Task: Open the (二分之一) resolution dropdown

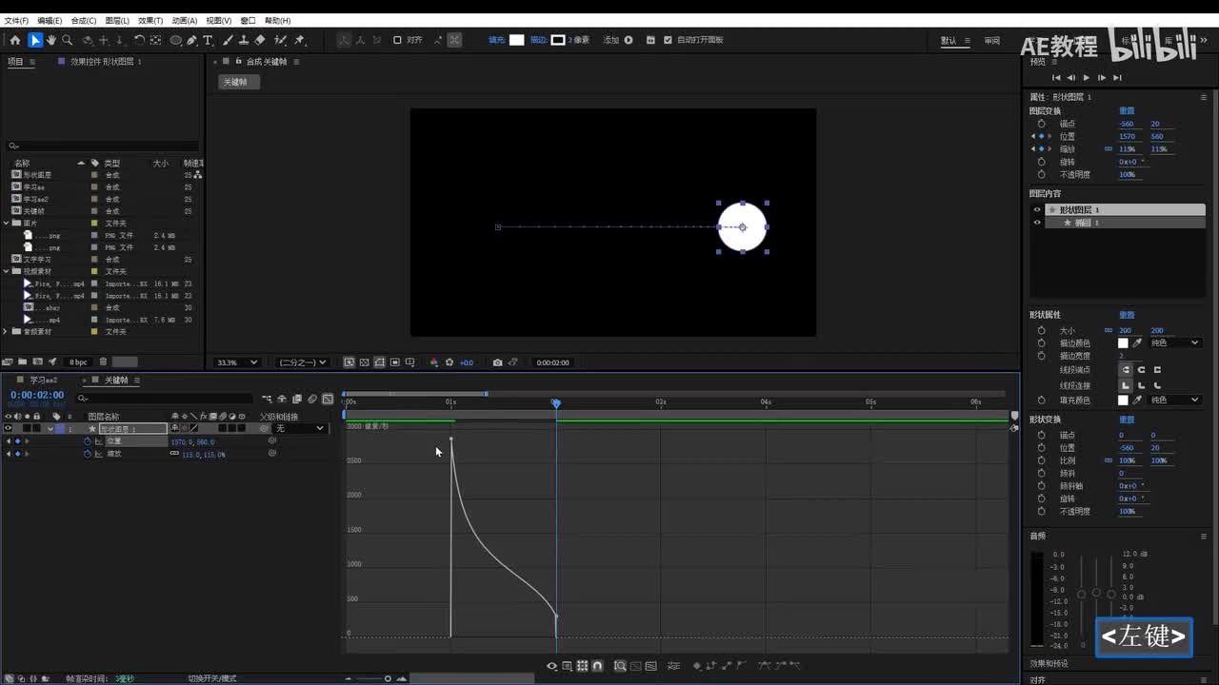Action: pos(302,362)
